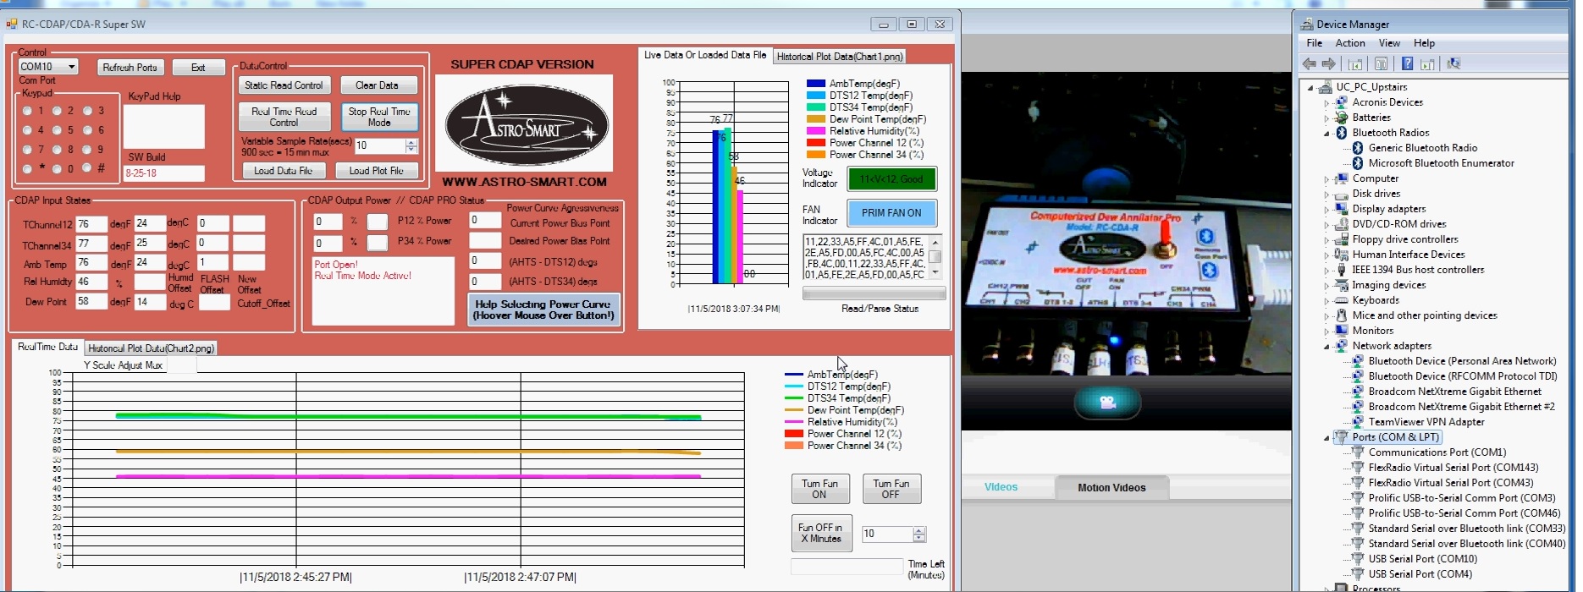Click the Display adapters category icon
The width and height of the screenshot is (1583, 592).
click(1341, 209)
